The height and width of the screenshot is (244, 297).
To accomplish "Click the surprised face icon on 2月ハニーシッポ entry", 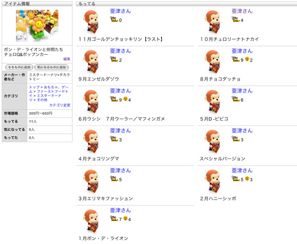I will (x=247, y=178).
